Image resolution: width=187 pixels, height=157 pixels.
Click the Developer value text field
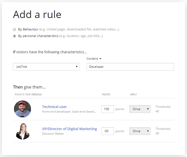coord(130,67)
